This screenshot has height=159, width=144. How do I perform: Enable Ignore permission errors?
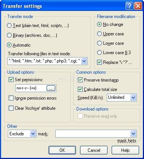coord(11,98)
